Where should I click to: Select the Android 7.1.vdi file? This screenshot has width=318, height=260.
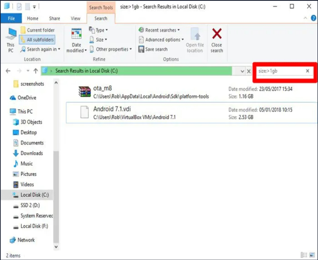191,113
